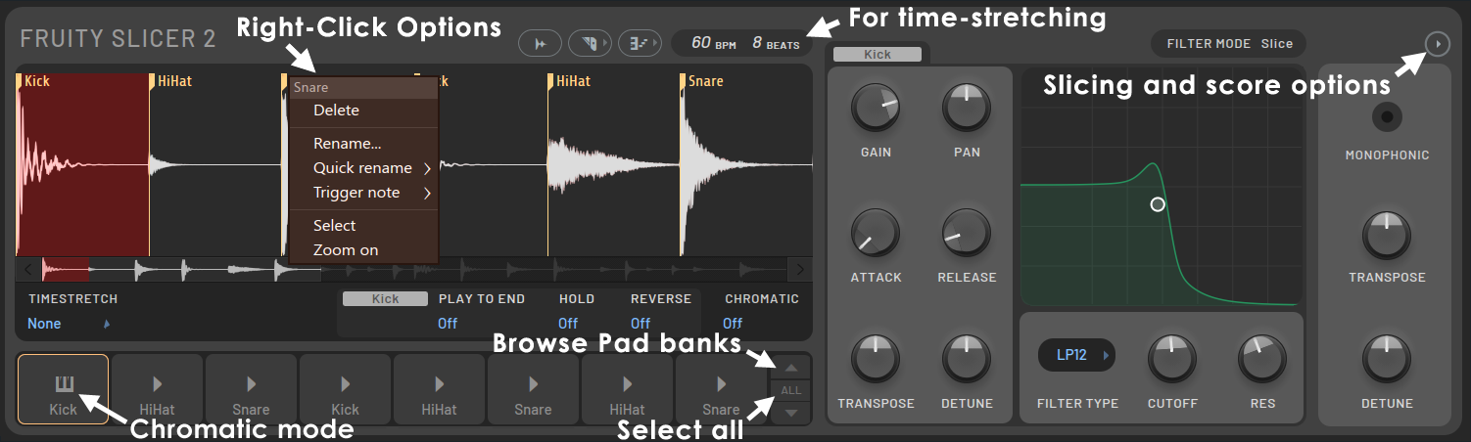The image size is (1471, 442).
Task: Open the LP12 filter type dropdown
Action: (1077, 356)
